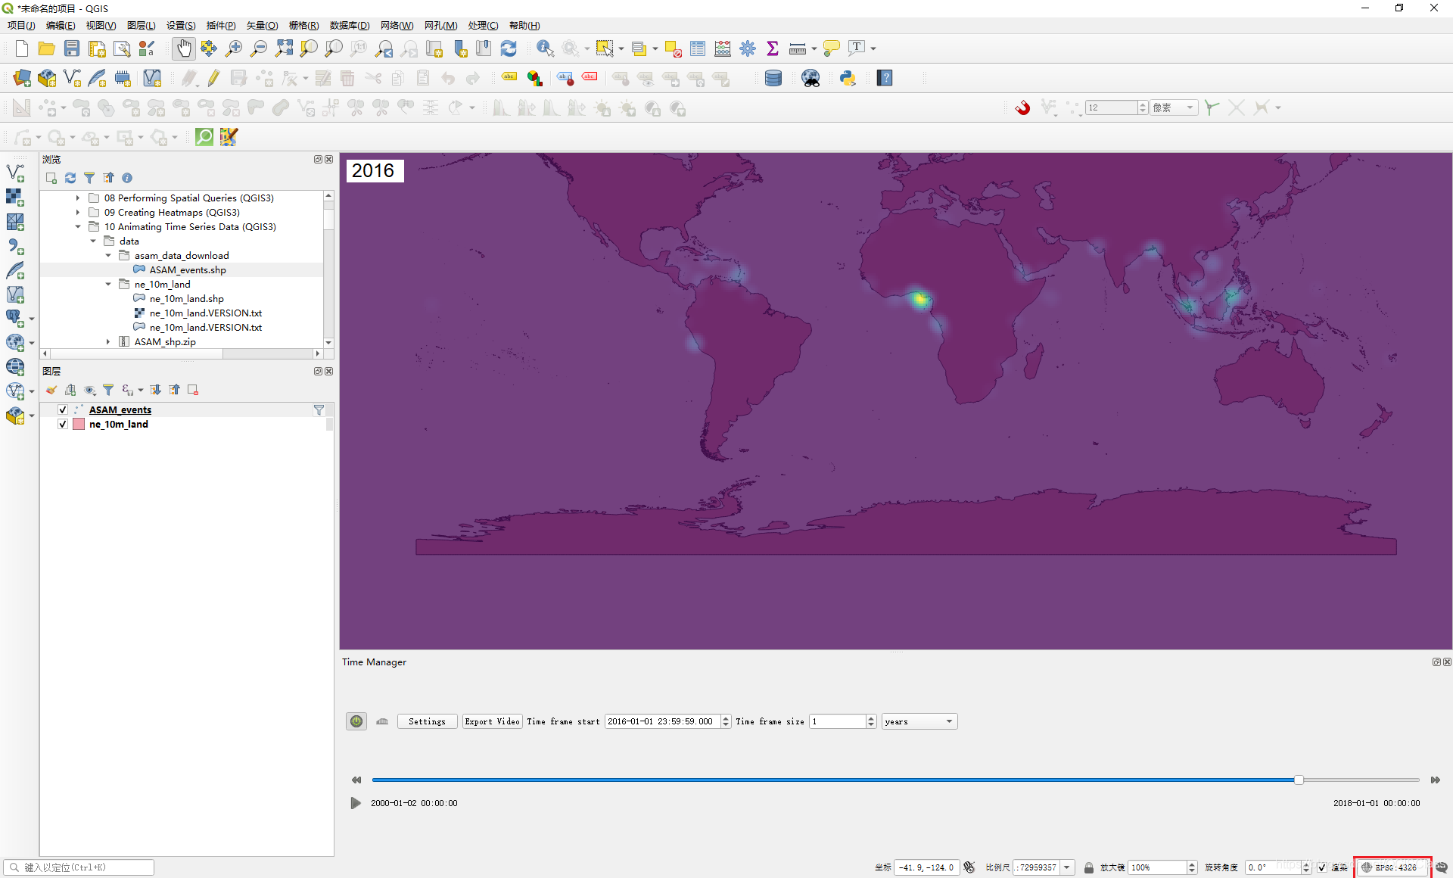Click the Statistical Summary sigma icon
Image resolution: width=1453 pixels, height=878 pixels.
pyautogui.click(x=773, y=48)
